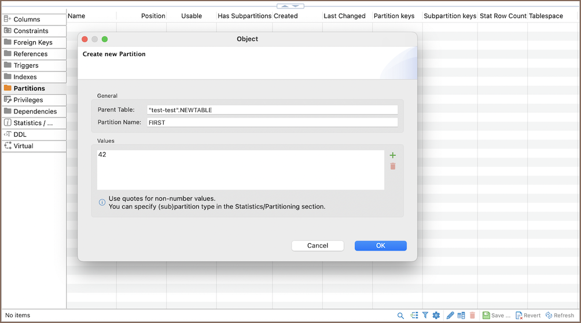Open settings with the bottom gear icon
The width and height of the screenshot is (581, 323).
tap(436, 315)
